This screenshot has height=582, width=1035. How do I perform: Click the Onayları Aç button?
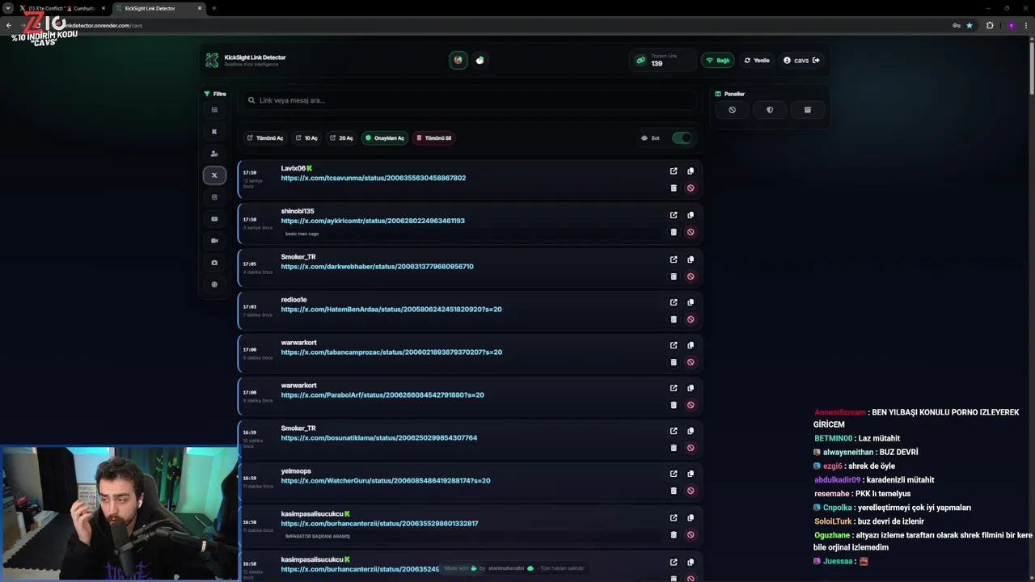click(384, 138)
